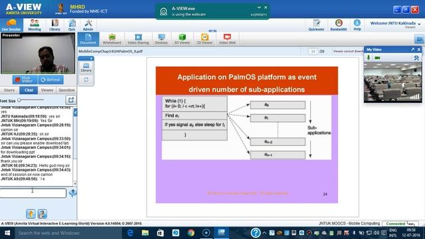Viewport: 425px width, 239px height.
Task: Open Help information
Action: tap(357, 25)
